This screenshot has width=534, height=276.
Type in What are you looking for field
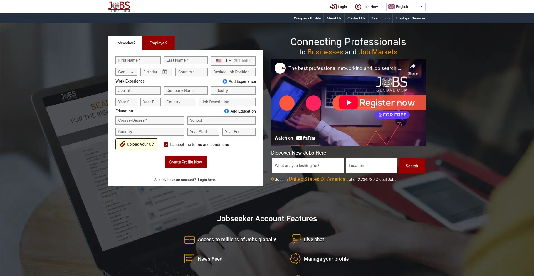(308, 166)
